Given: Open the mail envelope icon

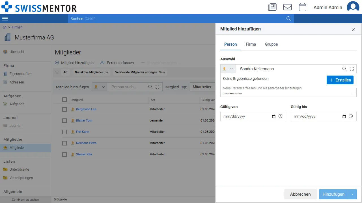Looking at the screenshot, I should tap(288, 7).
